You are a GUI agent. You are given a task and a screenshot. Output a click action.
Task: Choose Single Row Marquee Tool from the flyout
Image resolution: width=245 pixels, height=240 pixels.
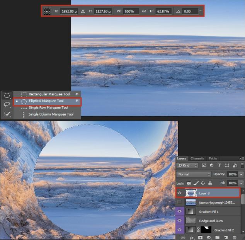pyautogui.click(x=47, y=108)
